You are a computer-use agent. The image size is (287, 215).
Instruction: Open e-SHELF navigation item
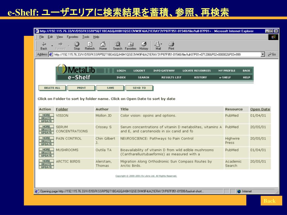[225, 77]
